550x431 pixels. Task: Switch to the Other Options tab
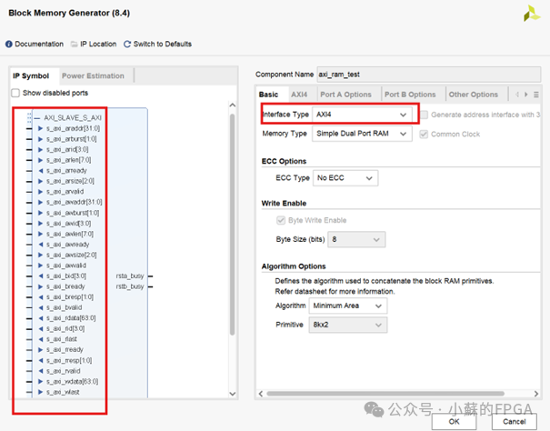(x=474, y=95)
